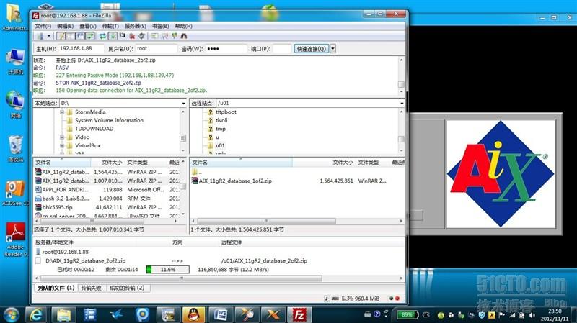Expand local site path combo box

tap(183, 104)
